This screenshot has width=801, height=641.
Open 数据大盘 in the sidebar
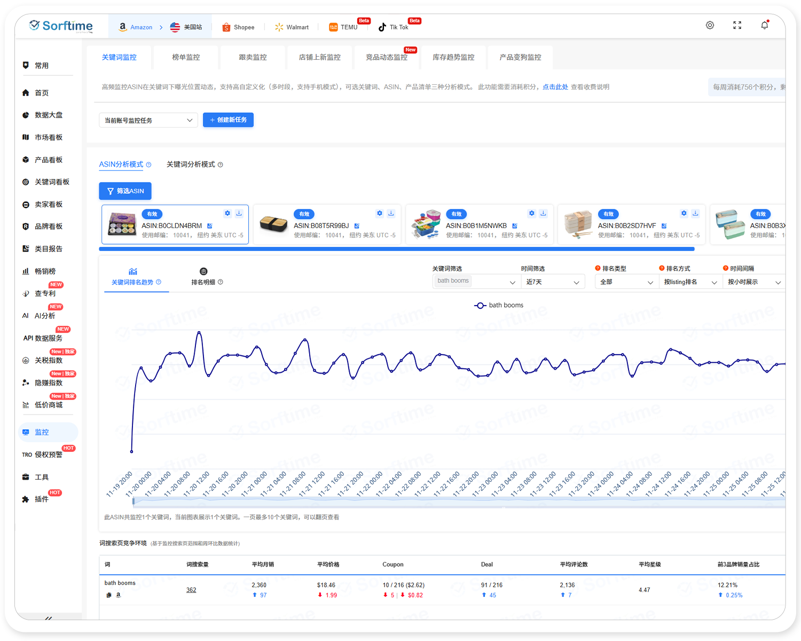(48, 115)
